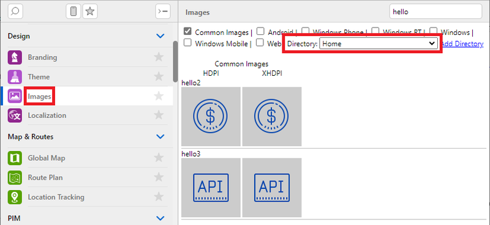Click the XHDPI column header

tap(272, 73)
